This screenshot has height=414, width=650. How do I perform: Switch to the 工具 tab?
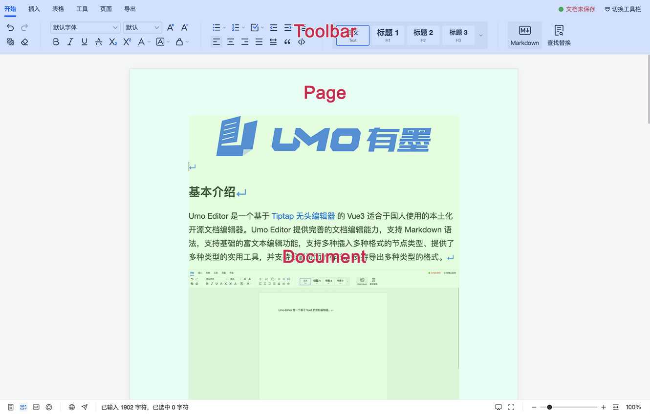[x=82, y=9]
